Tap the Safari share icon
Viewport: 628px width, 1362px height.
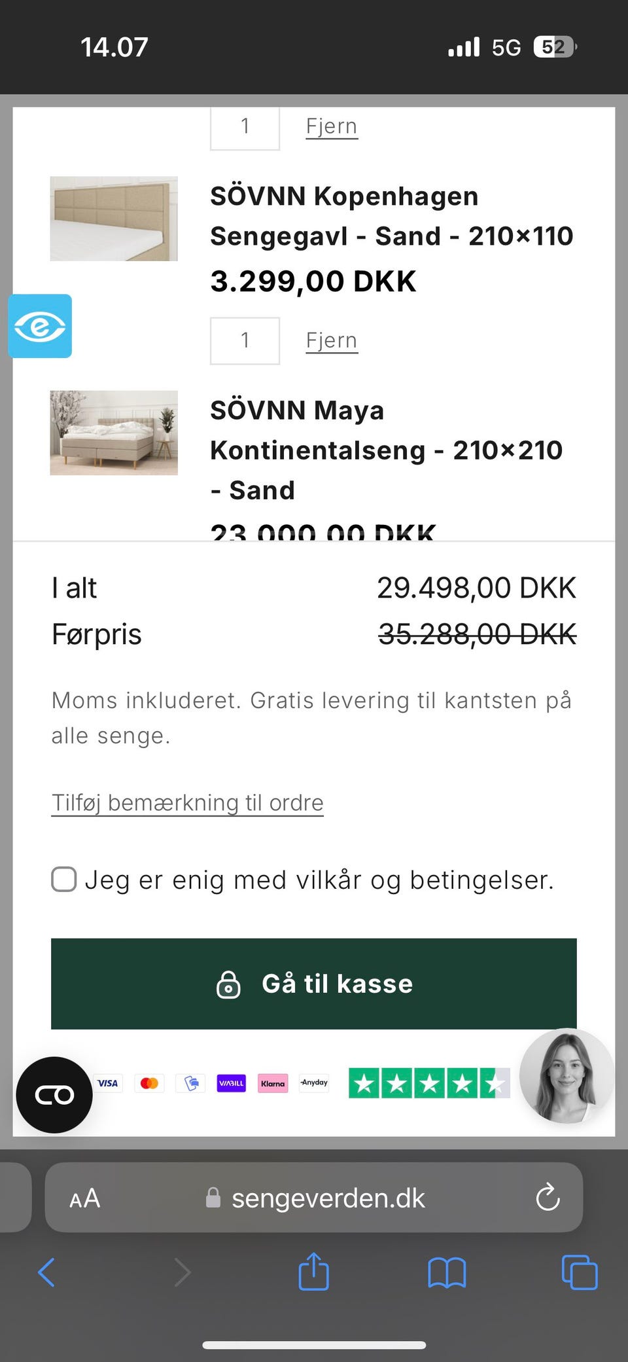click(313, 1272)
